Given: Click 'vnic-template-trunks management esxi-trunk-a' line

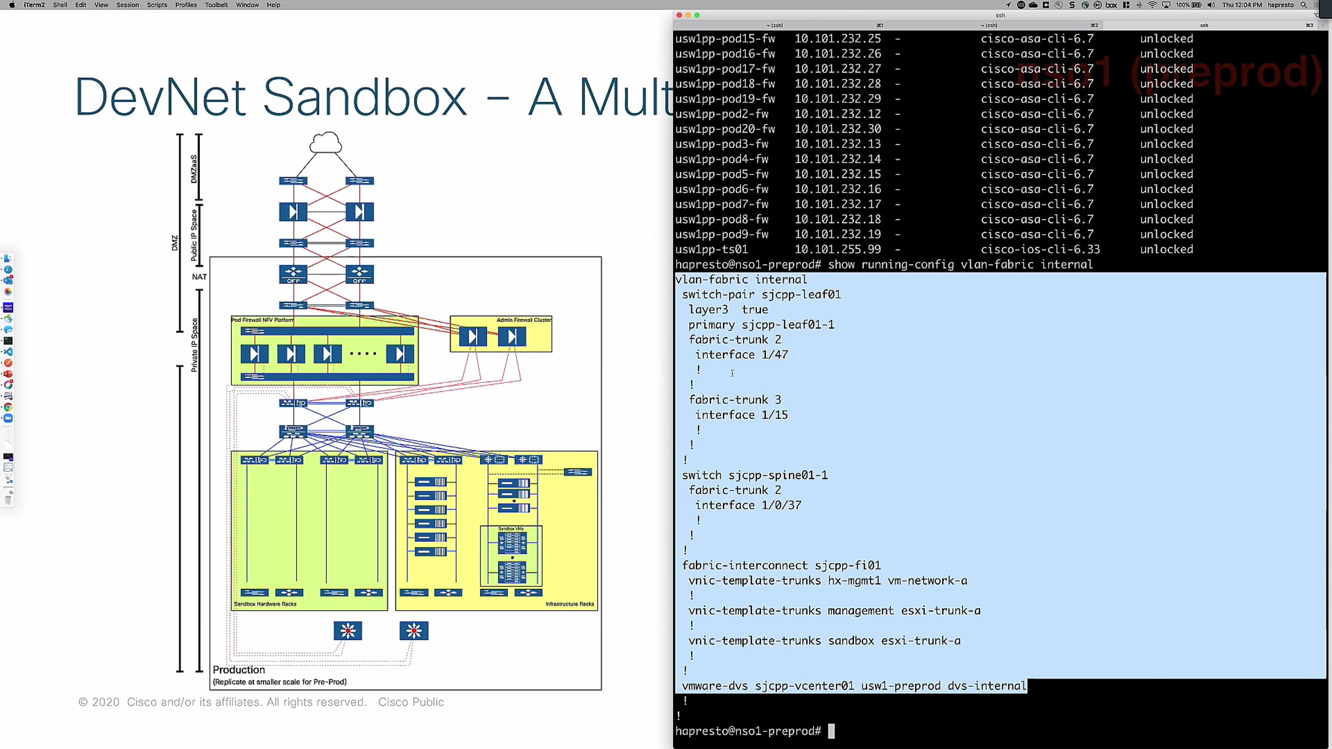Looking at the screenshot, I should coord(835,611).
